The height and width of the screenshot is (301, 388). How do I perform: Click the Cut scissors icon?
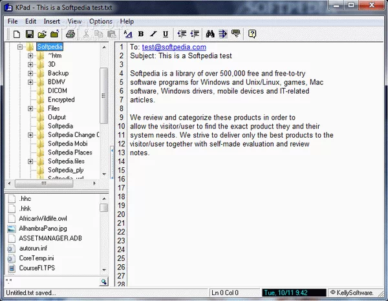86,34
